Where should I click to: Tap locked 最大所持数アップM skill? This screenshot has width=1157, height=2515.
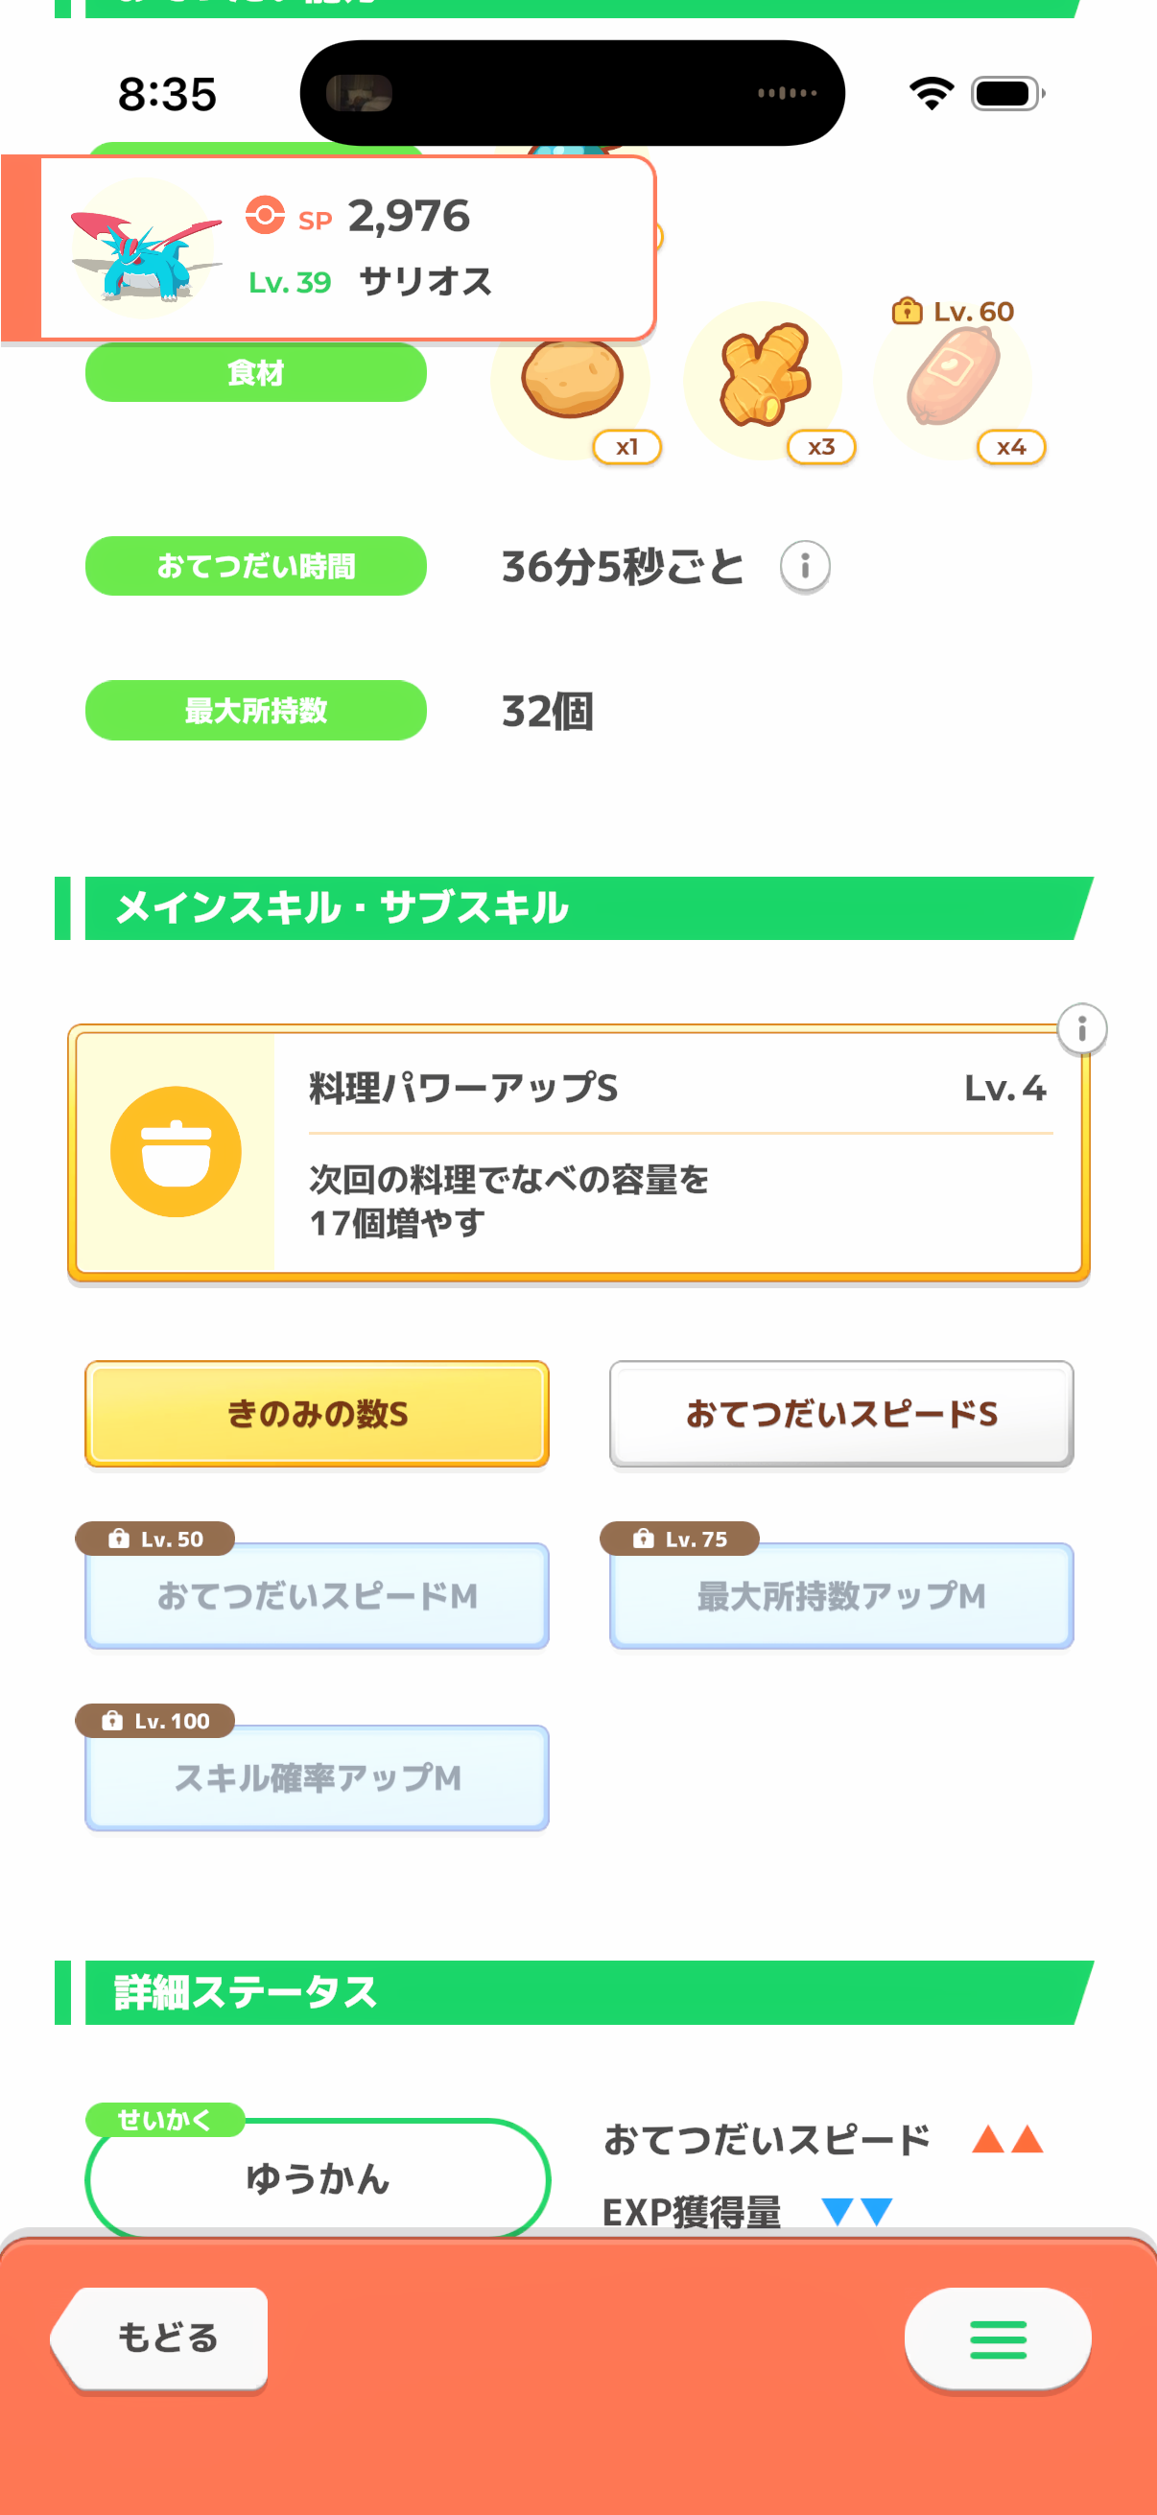[x=840, y=1595]
